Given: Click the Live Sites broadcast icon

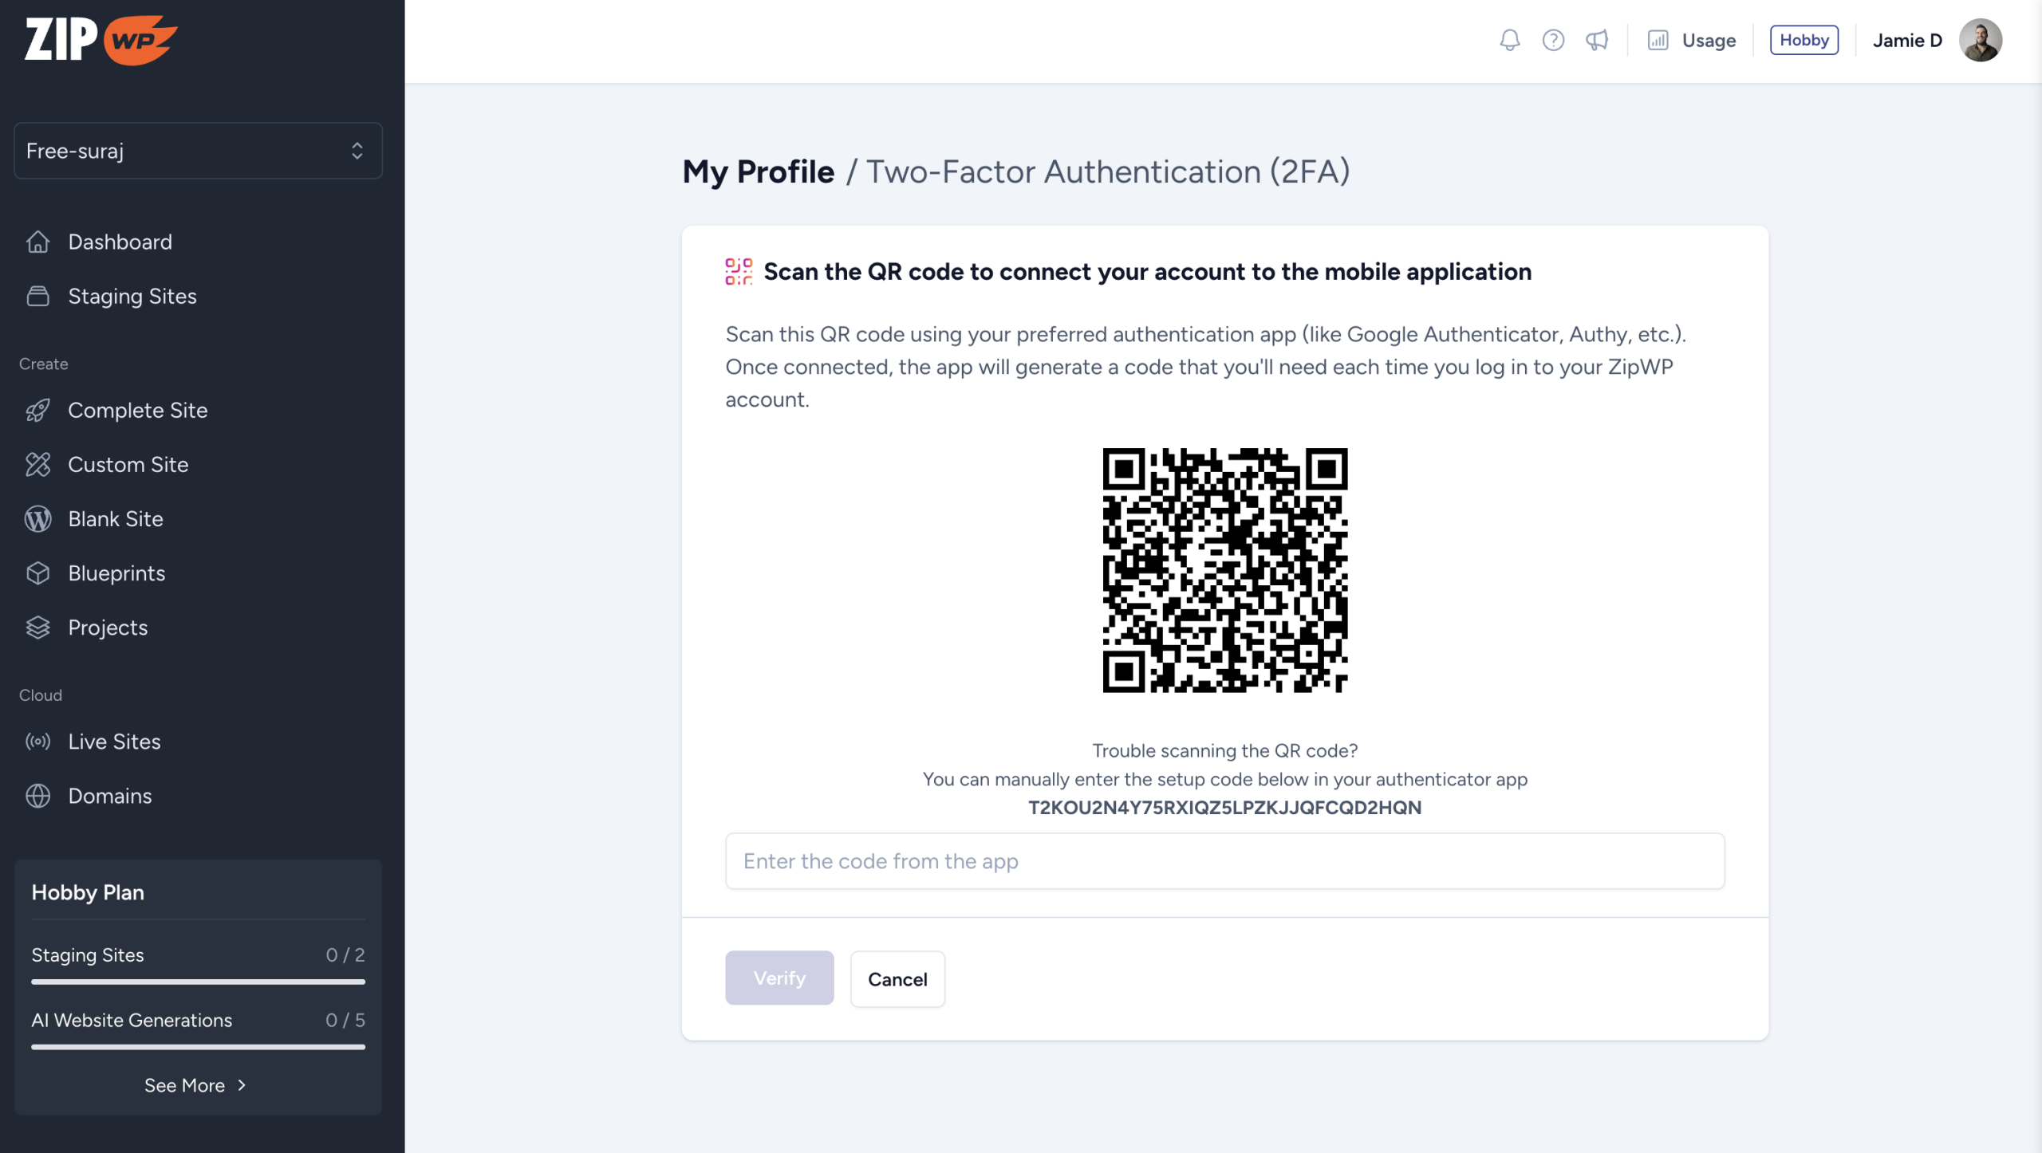Looking at the screenshot, I should pos(37,742).
